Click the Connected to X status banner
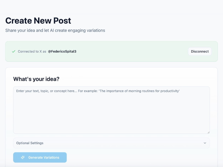The width and height of the screenshot is (223, 167). pyautogui.click(x=111, y=51)
